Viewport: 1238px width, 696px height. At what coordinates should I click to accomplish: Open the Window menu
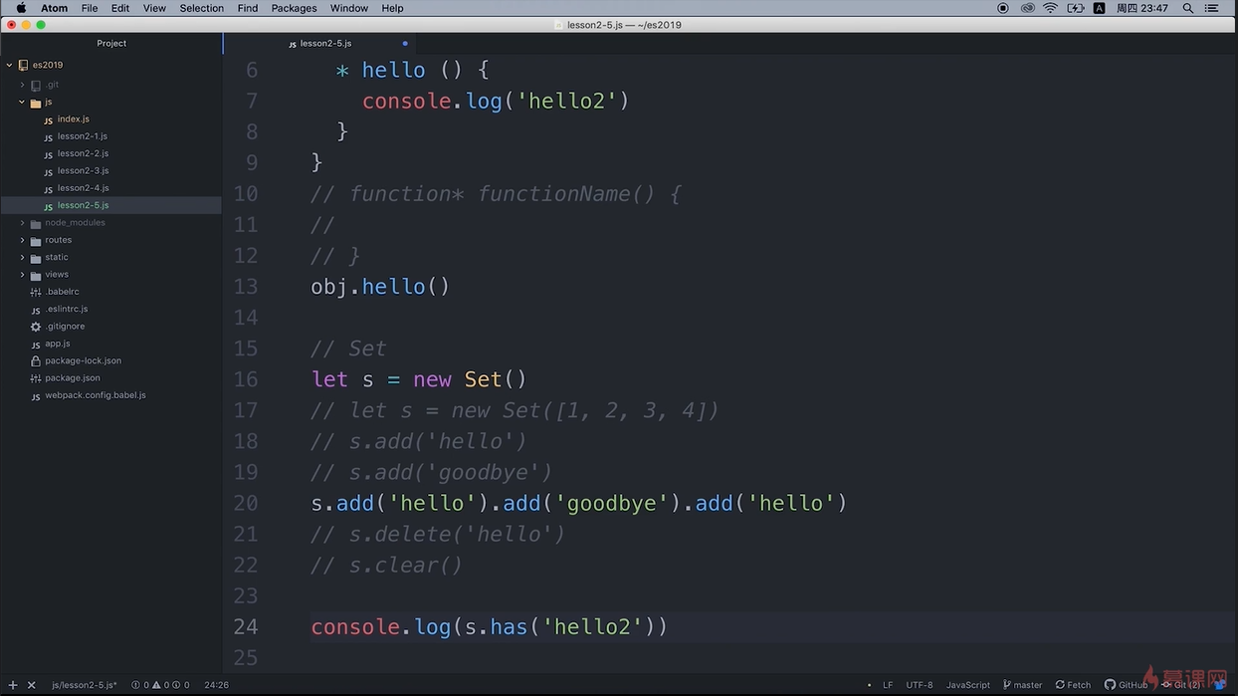(x=349, y=8)
